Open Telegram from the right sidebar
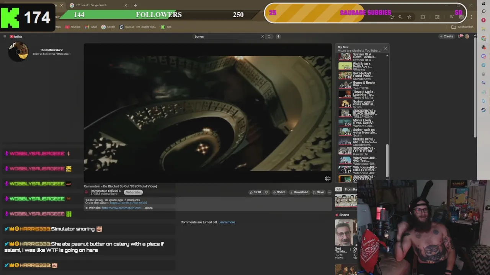Screen dimensions: 490x275 pyautogui.click(x=483, y=65)
